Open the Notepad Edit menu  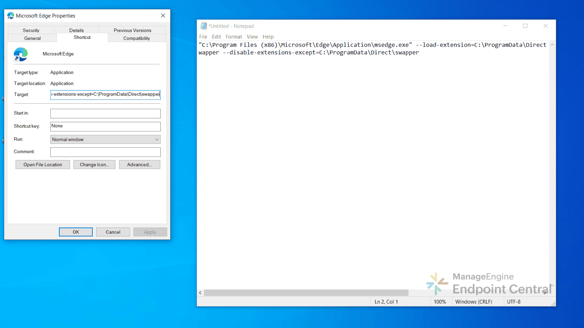click(216, 37)
